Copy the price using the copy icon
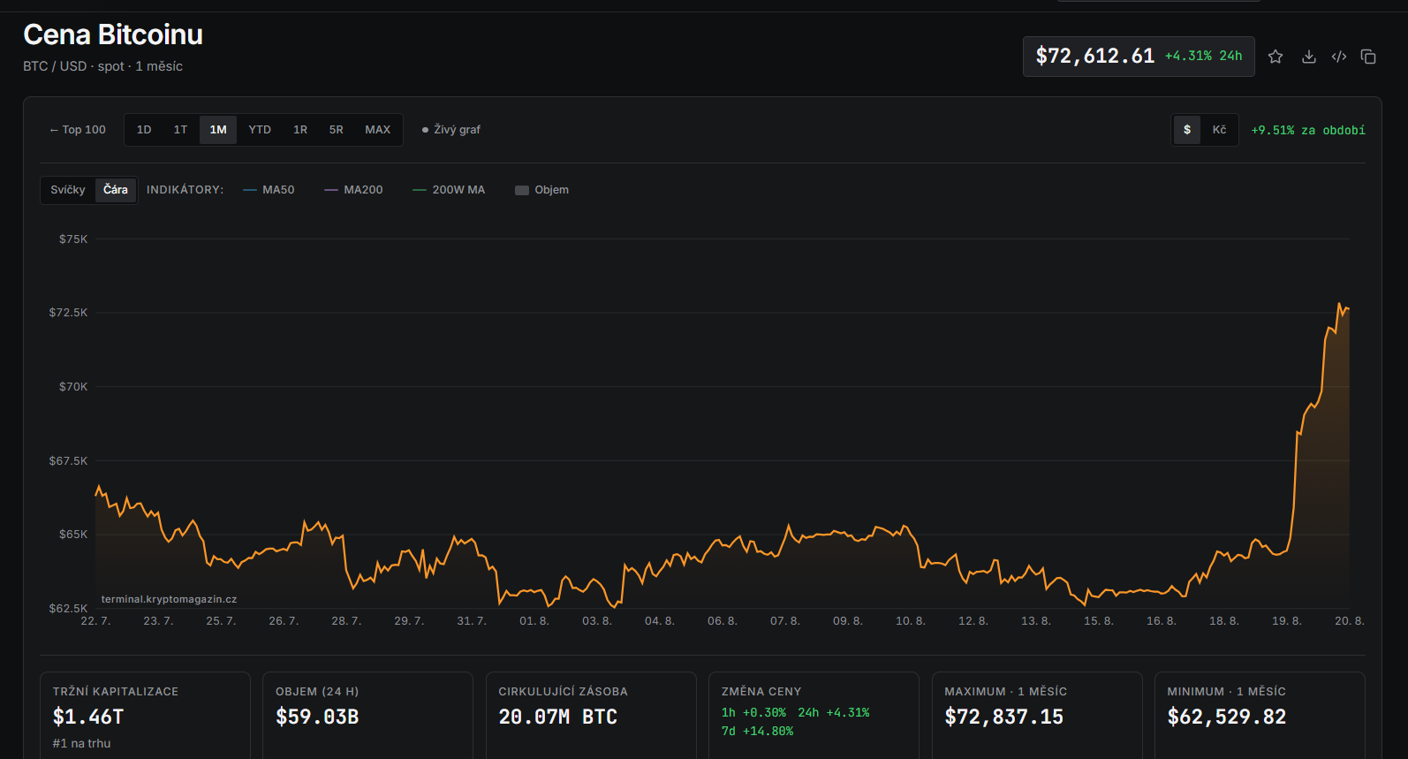Screen dimensions: 1408x759 pyautogui.click(x=1368, y=57)
